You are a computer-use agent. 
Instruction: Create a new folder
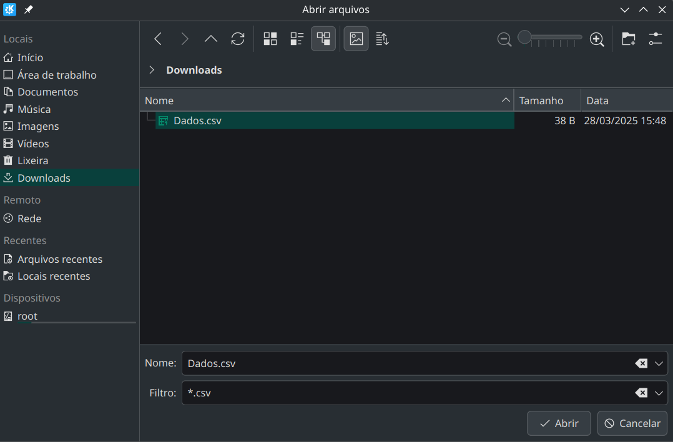click(629, 39)
